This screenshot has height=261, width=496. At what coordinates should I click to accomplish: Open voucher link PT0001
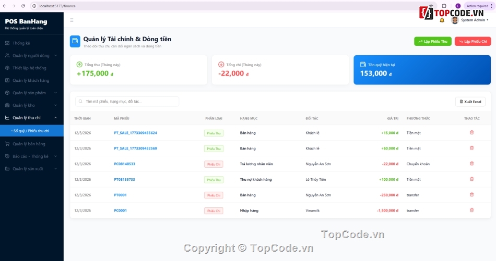click(x=120, y=195)
